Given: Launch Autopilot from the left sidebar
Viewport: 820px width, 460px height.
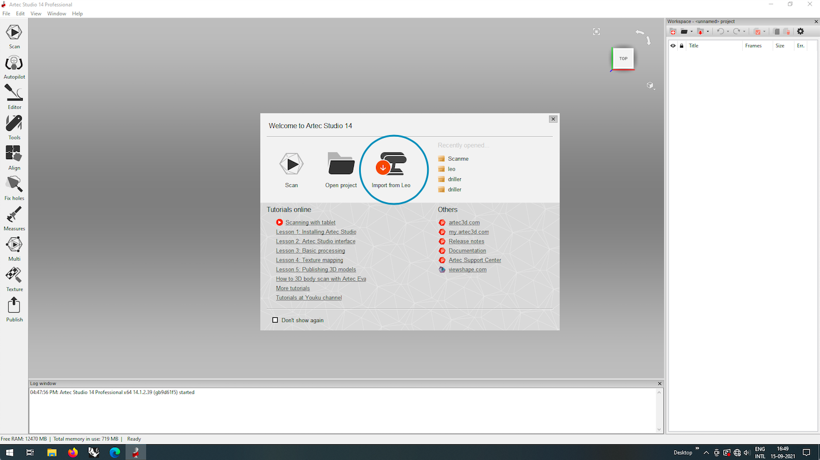Looking at the screenshot, I should pyautogui.click(x=14, y=67).
